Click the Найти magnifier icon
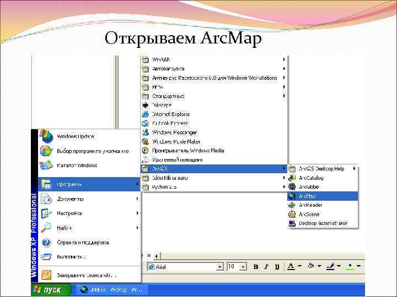 [x=46, y=228]
